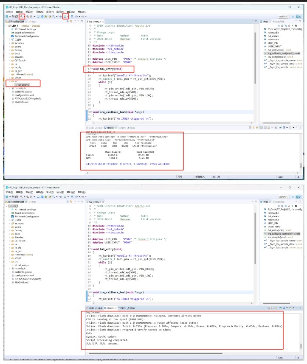Click the C perspective button at top window's right toolbar

299,17
